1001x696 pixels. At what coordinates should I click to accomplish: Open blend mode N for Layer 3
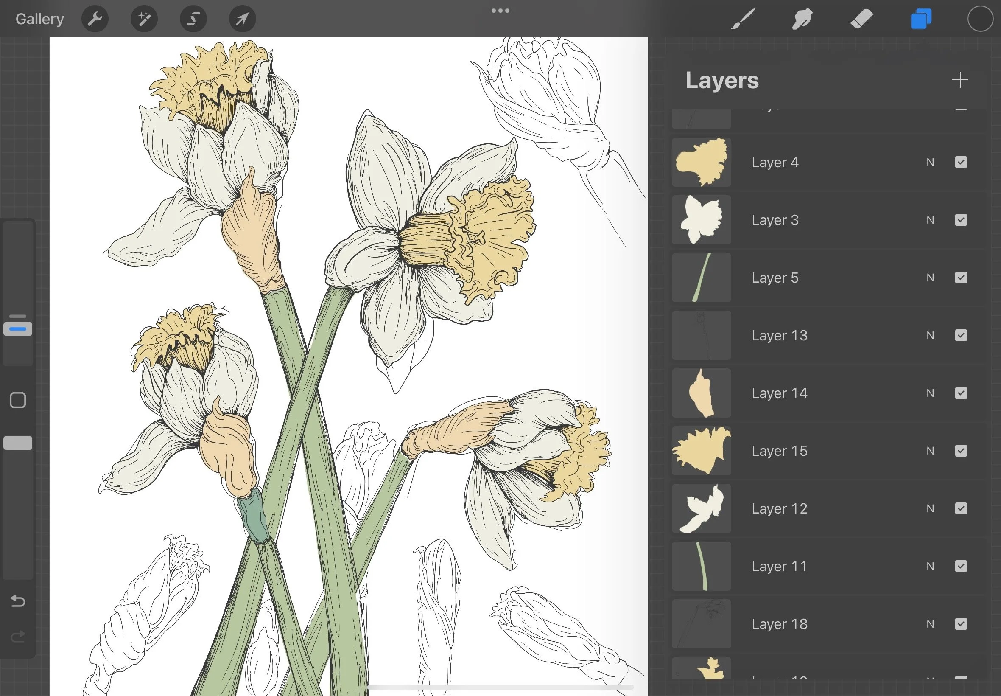(930, 220)
